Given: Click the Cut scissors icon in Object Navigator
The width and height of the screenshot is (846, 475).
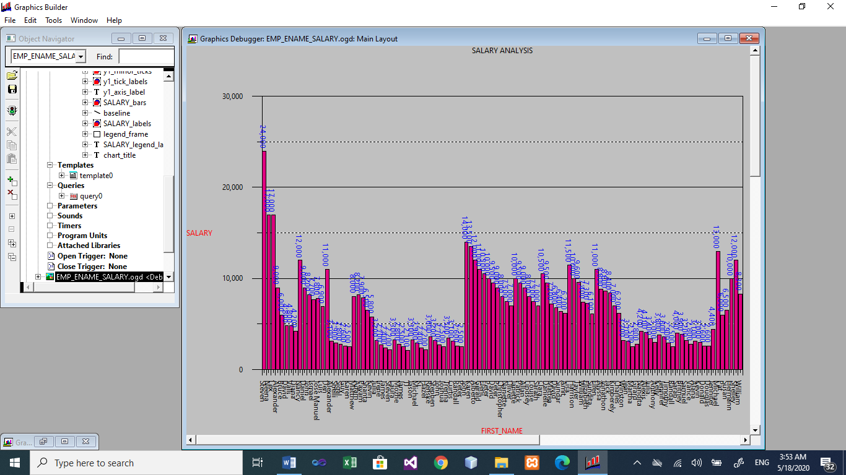Looking at the screenshot, I should coord(12,132).
